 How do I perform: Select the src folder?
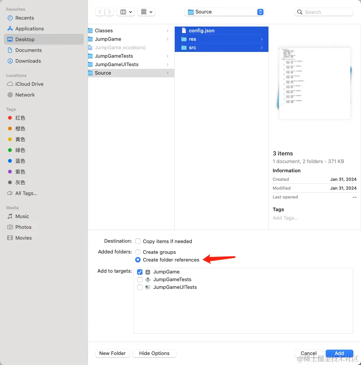click(222, 48)
